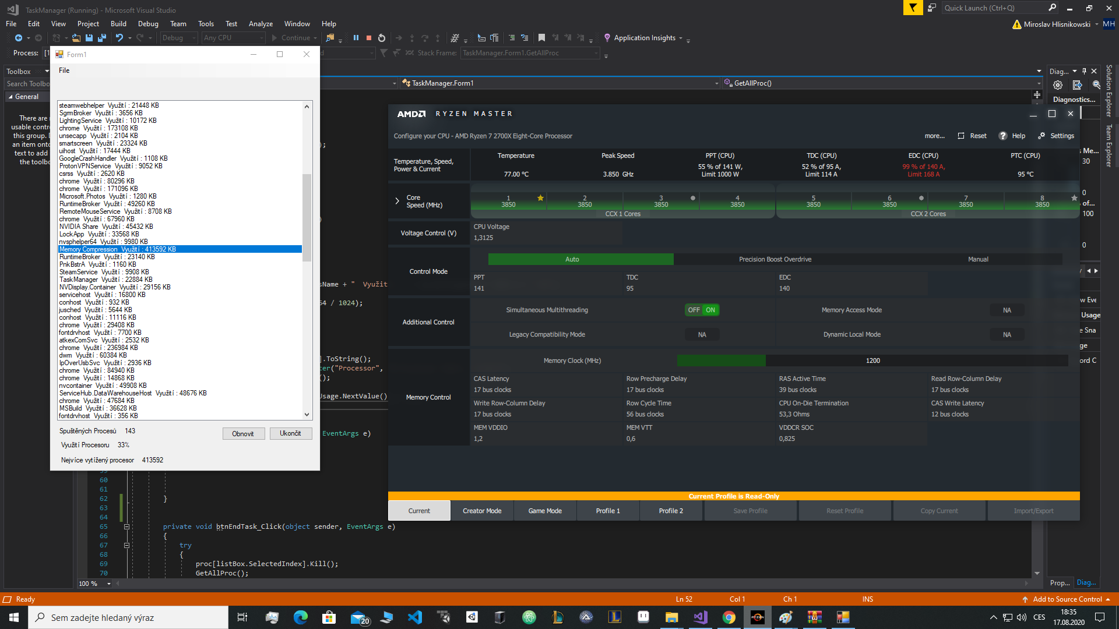Pause debugging with Break All icon
Image resolution: width=1119 pixels, height=629 pixels.
(356, 38)
